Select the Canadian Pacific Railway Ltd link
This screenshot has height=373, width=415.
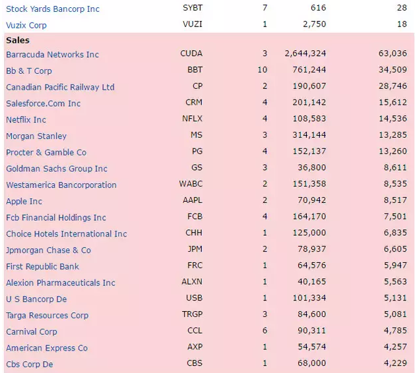60,87
